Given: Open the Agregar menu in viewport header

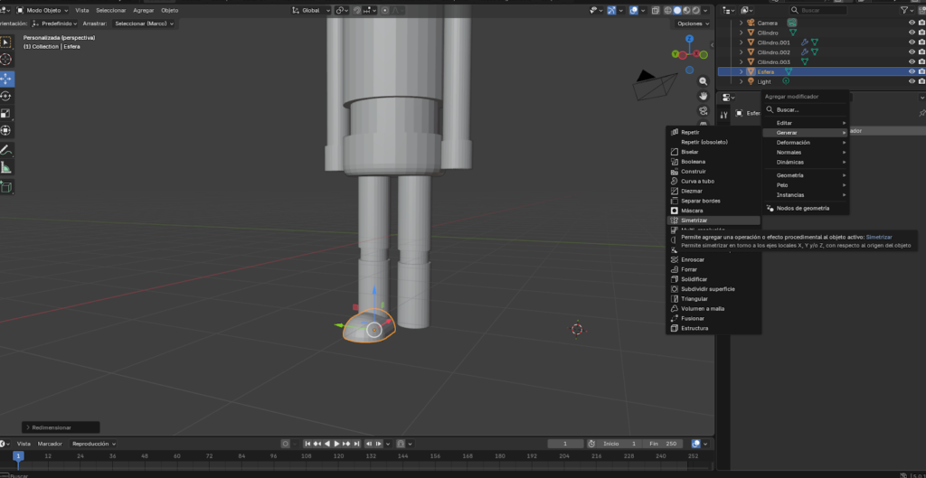Looking at the screenshot, I should [x=144, y=11].
